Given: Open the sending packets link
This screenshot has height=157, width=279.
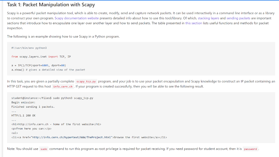Looking at the screenshot, I should click(238, 18).
